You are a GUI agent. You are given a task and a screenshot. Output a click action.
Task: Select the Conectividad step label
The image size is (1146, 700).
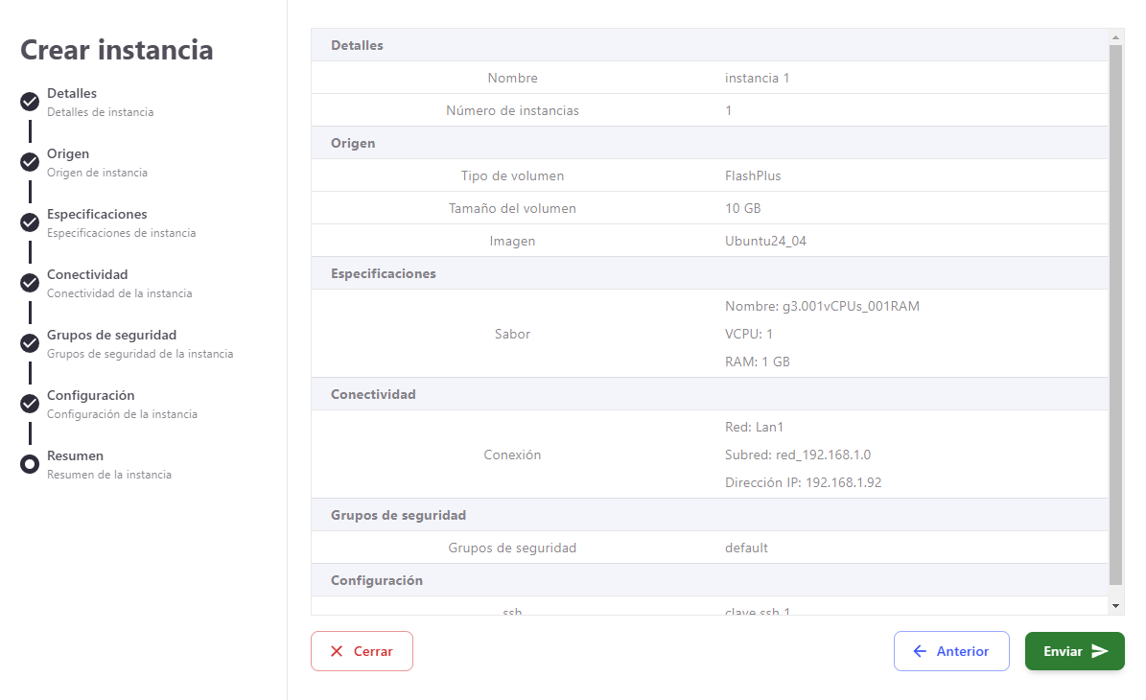87,275
